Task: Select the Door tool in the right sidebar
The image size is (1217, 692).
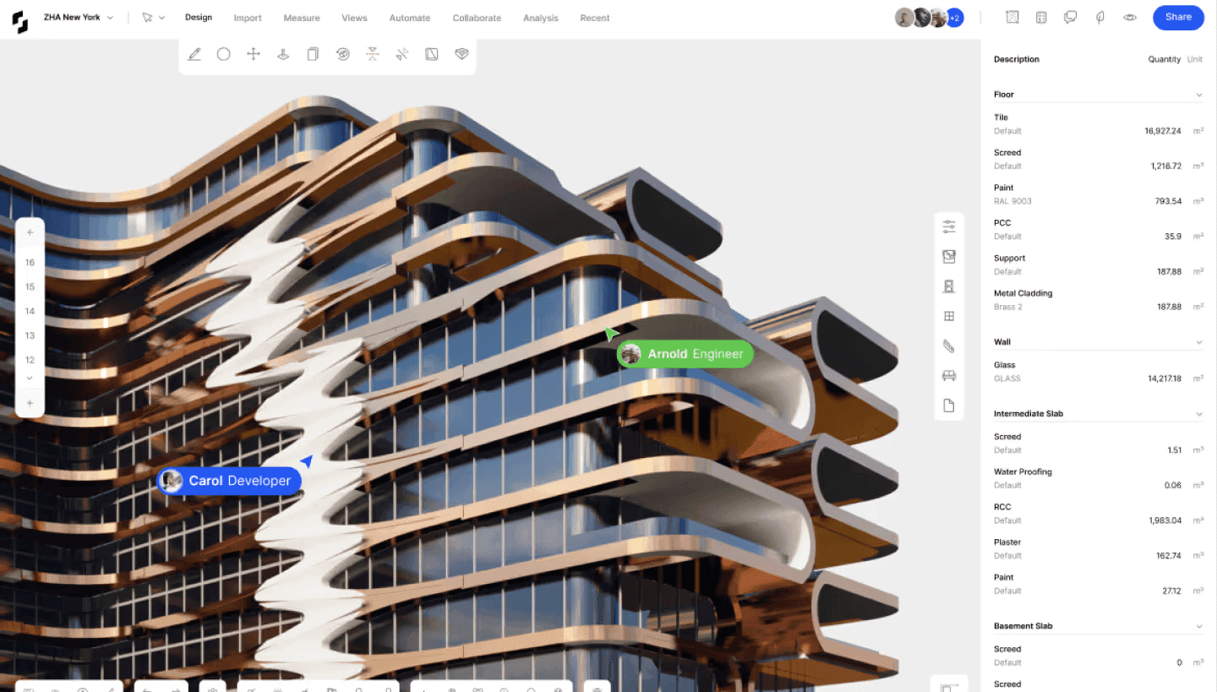Action: click(948, 286)
